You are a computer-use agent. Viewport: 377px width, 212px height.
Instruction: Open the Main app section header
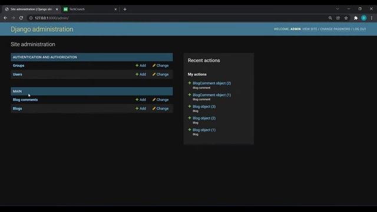tap(17, 91)
